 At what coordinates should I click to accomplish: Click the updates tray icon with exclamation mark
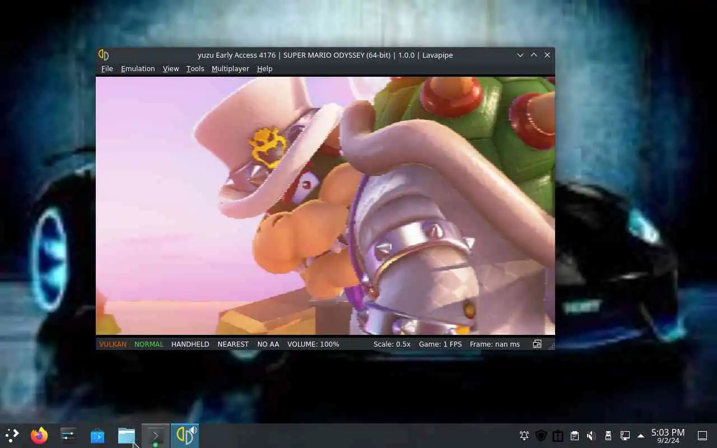click(558, 436)
